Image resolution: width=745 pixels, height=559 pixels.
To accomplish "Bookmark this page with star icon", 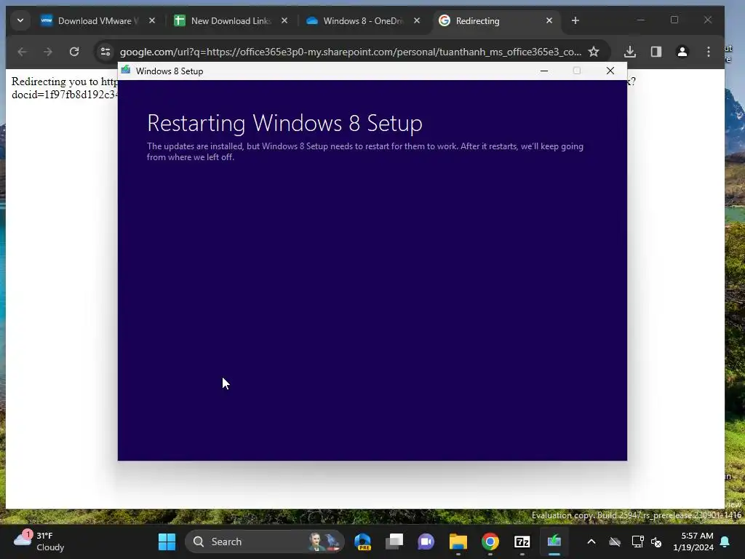I will tap(594, 52).
